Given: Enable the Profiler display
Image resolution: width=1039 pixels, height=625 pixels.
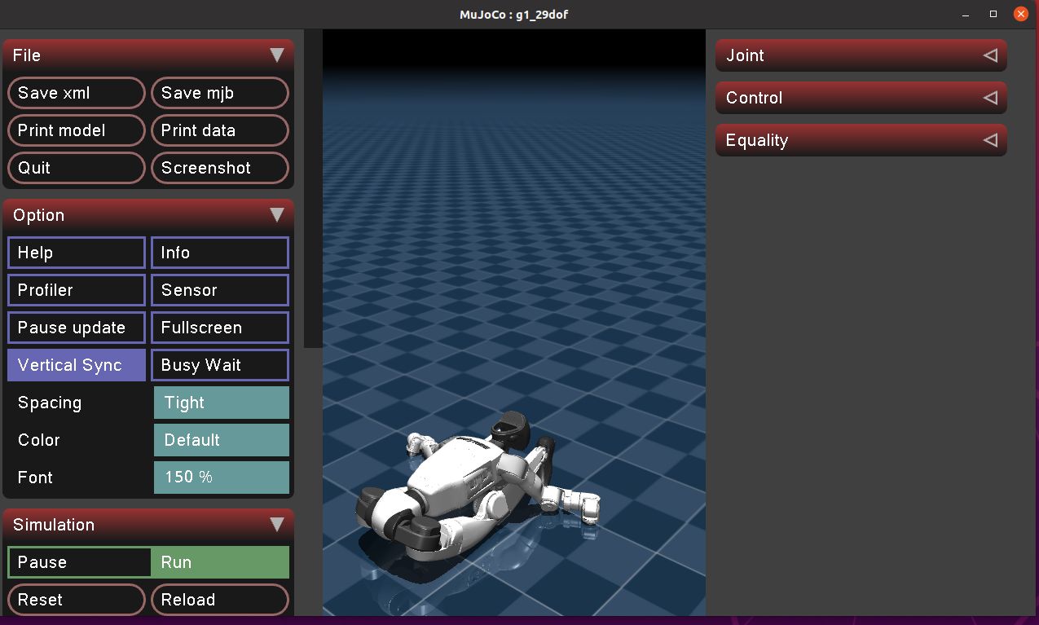Looking at the screenshot, I should [x=77, y=290].
